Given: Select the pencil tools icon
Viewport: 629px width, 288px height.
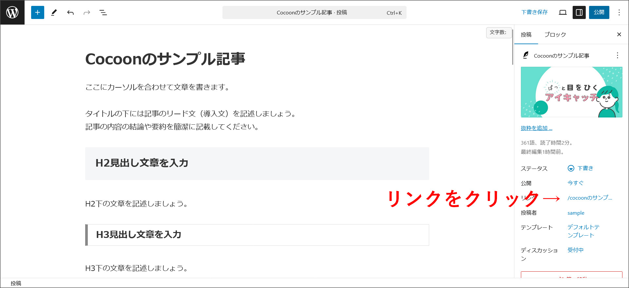Looking at the screenshot, I should coord(54,12).
